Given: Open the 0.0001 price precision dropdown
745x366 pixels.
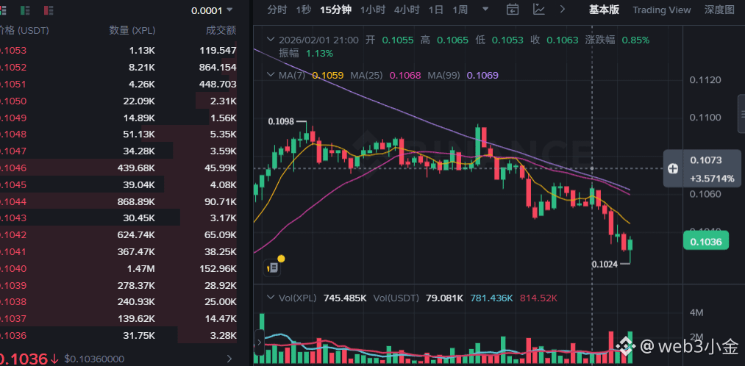Looking at the screenshot, I should 212,10.
